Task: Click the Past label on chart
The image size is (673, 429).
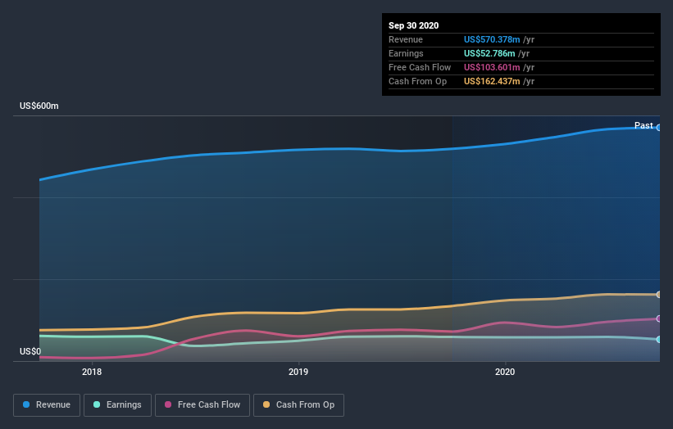Action: 643,125
